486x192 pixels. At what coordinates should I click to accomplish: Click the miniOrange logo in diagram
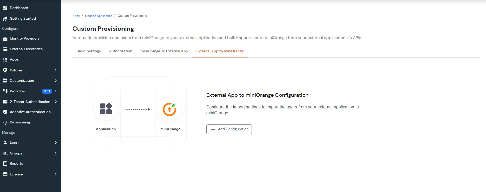coord(170,109)
